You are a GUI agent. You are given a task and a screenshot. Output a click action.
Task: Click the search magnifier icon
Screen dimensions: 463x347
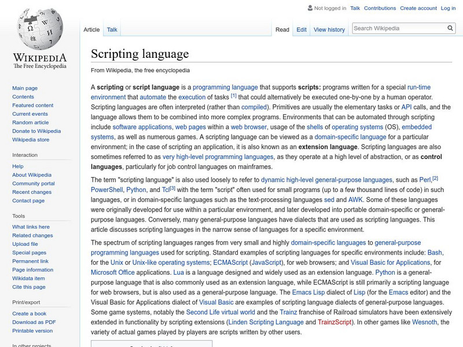tap(450, 28)
